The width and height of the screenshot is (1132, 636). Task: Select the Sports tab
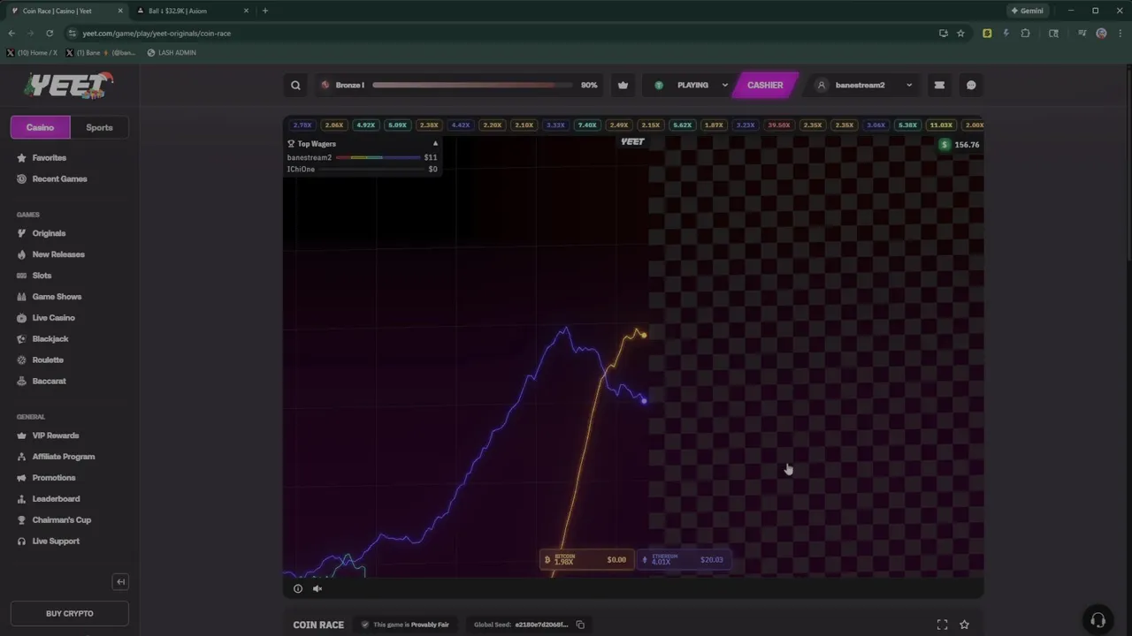(x=99, y=127)
